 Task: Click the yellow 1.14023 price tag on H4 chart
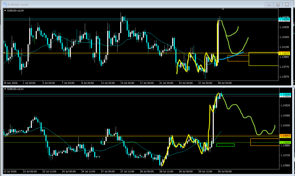(x=284, y=54)
